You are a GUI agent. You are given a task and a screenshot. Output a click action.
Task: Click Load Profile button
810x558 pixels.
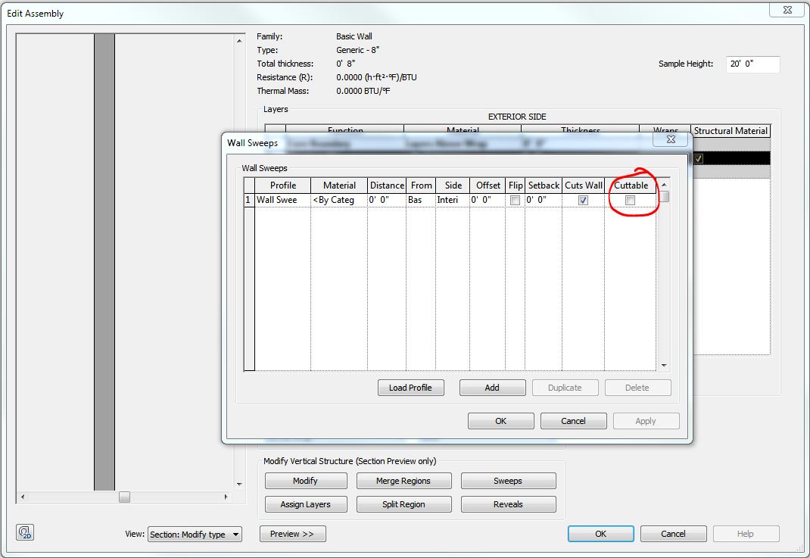pyautogui.click(x=411, y=388)
